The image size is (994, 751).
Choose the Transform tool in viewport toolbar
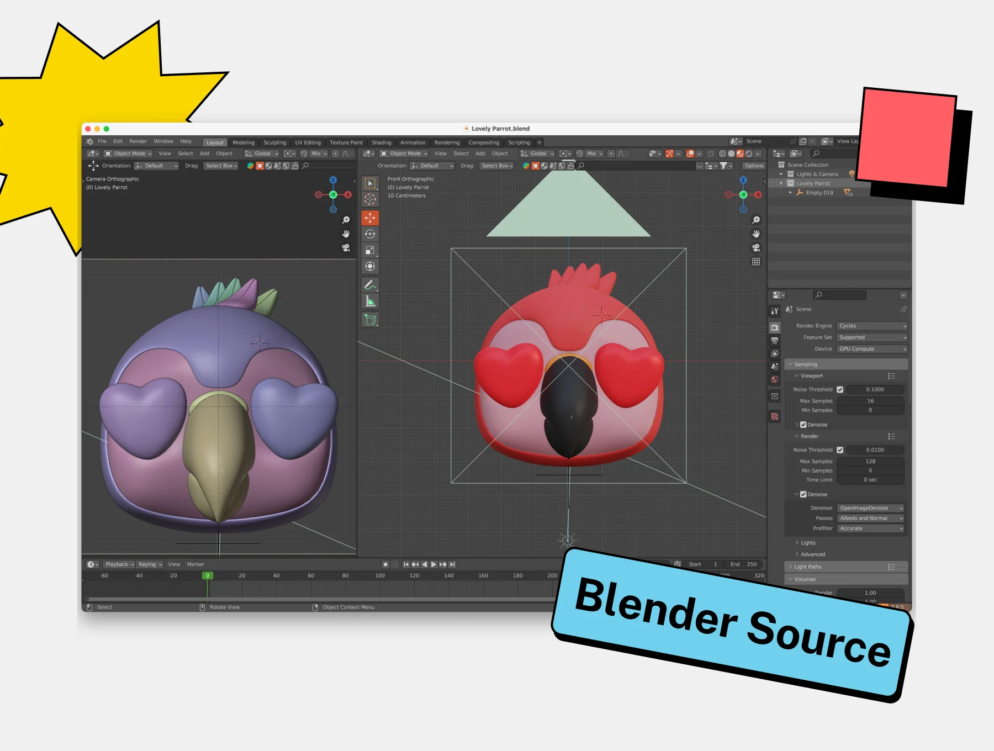370,266
